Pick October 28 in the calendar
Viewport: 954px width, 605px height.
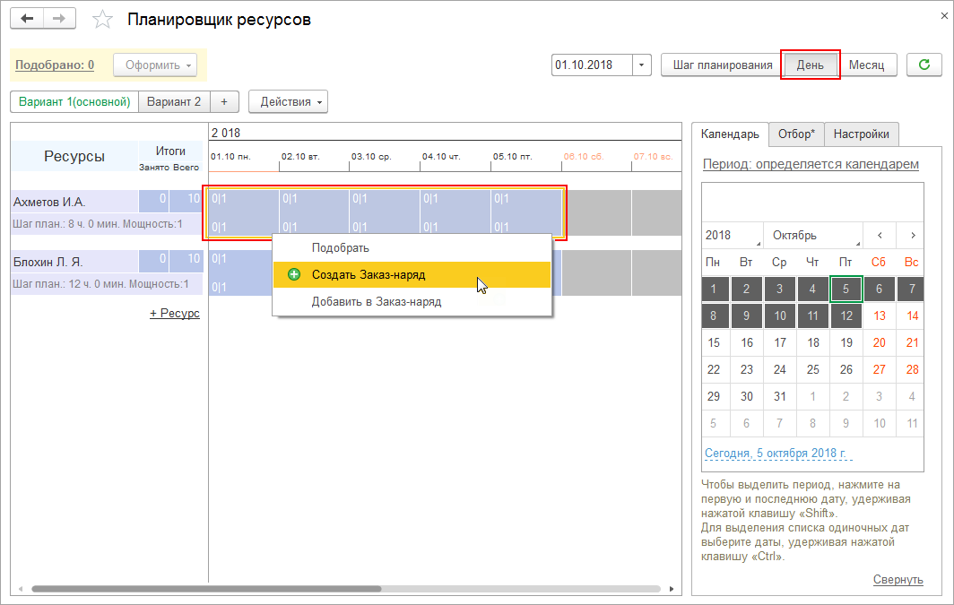click(911, 369)
